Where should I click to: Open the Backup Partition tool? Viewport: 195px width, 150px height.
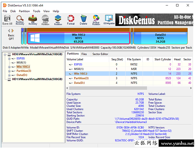(x=96, y=20)
